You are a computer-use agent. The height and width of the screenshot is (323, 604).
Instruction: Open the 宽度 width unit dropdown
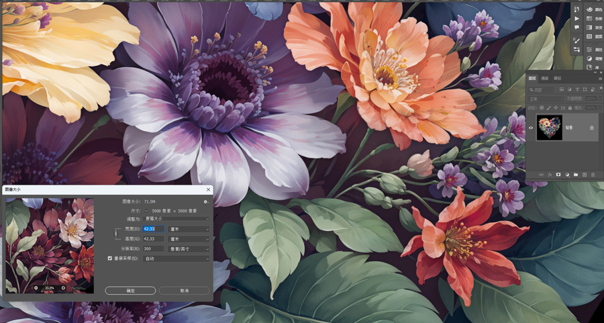click(x=189, y=229)
